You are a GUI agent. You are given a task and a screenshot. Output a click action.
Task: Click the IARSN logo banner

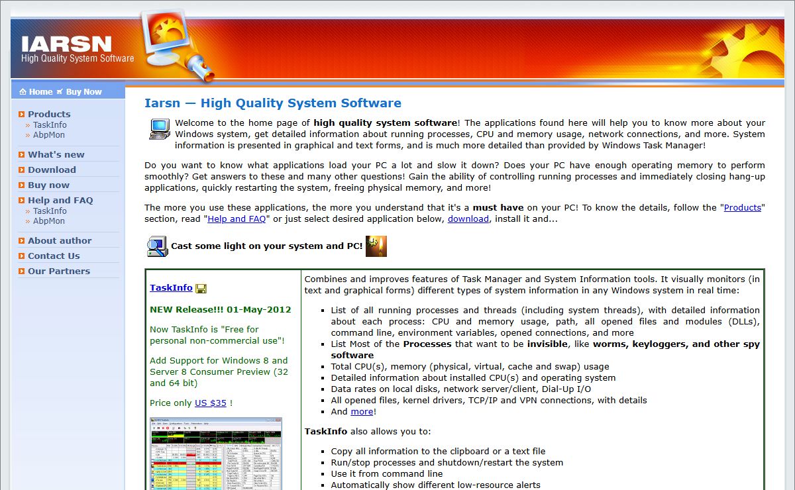(x=78, y=50)
